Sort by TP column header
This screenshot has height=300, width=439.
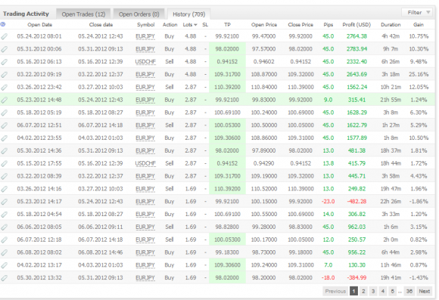tap(227, 25)
